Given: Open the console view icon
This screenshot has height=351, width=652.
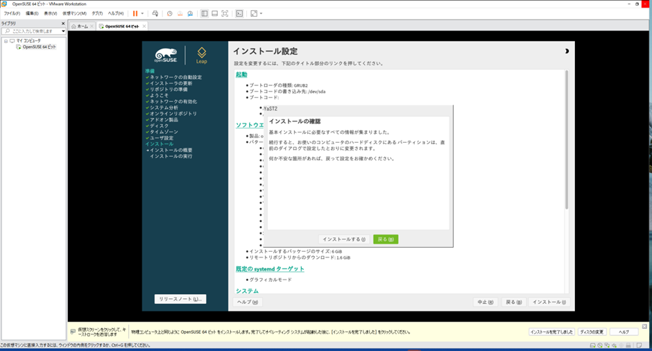Looking at the screenshot, I should (x=239, y=13).
